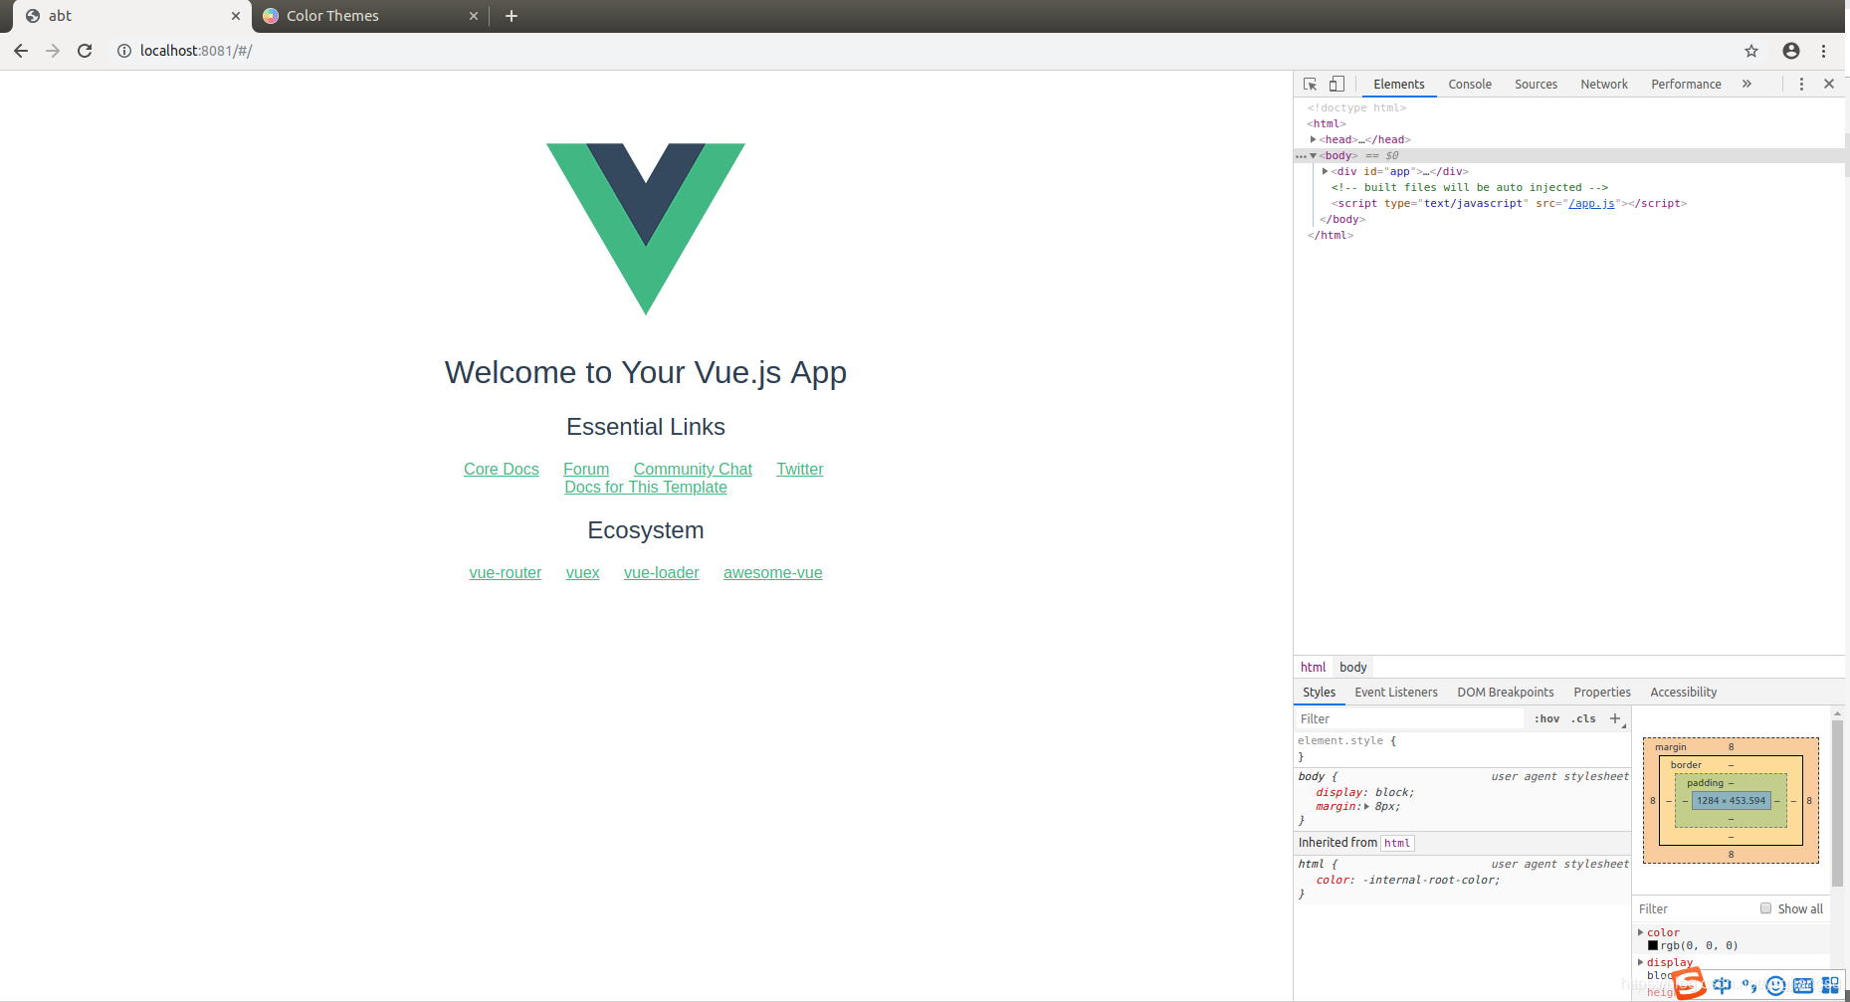Go back to the previous page
Image resolution: width=1850 pixels, height=1002 pixels.
click(21, 51)
